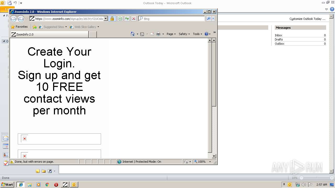Screen dimensions: 335x188
Task: Click the first signup input field
Action: [x=59, y=139]
